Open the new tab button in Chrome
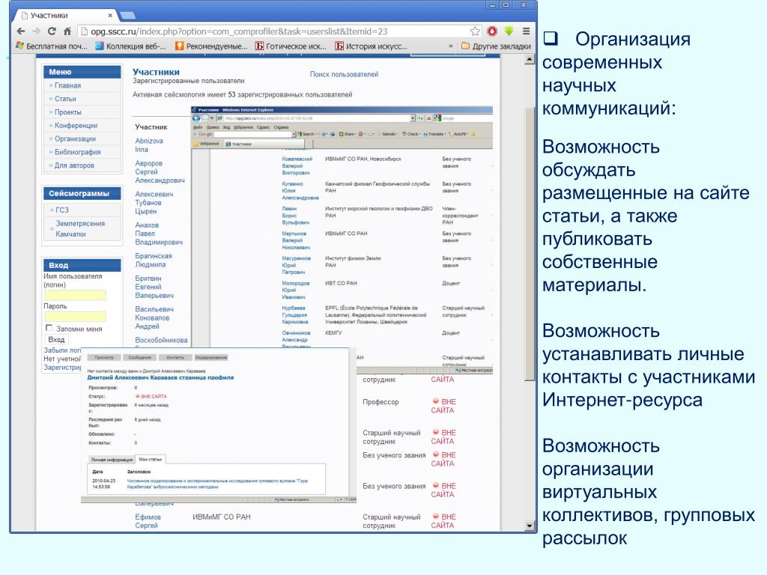Screen dimensions: 767x575 127,16
